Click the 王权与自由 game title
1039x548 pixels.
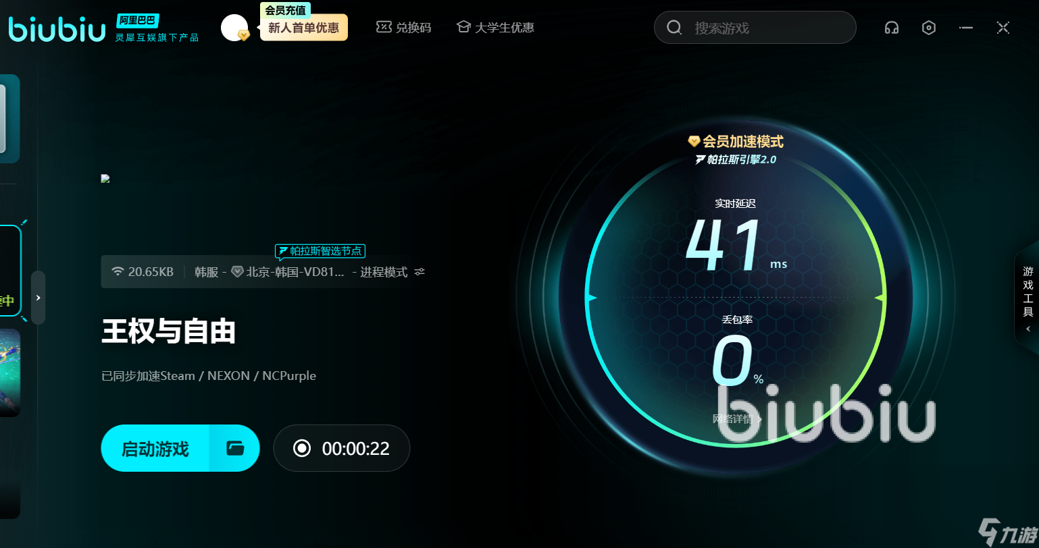[x=168, y=332]
